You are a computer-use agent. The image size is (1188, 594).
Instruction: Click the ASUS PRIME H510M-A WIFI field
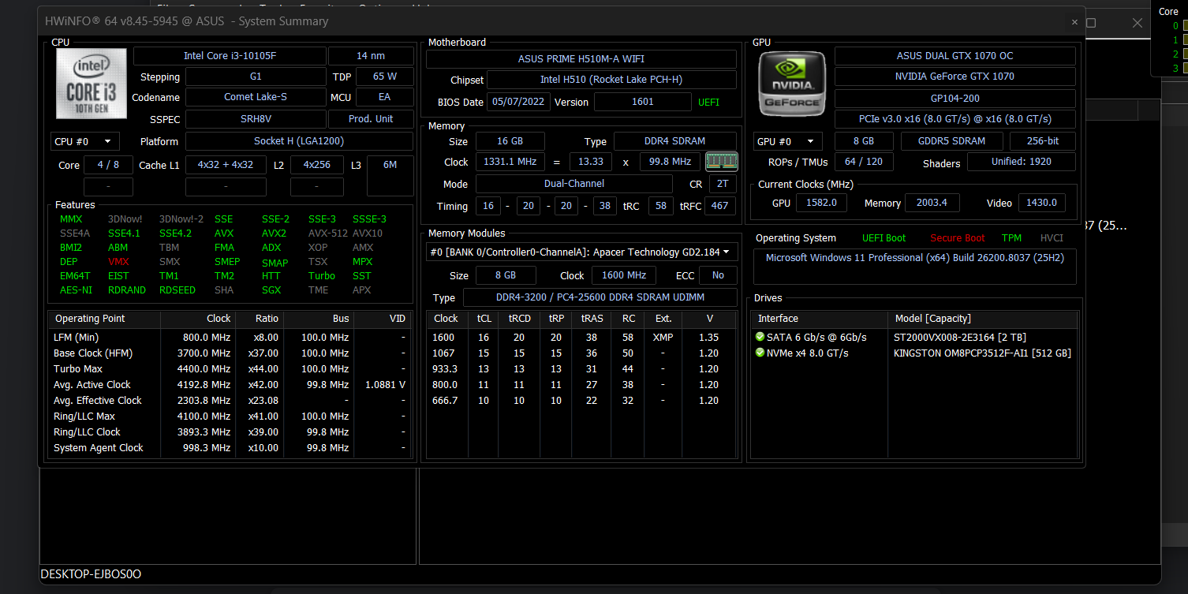click(x=581, y=59)
